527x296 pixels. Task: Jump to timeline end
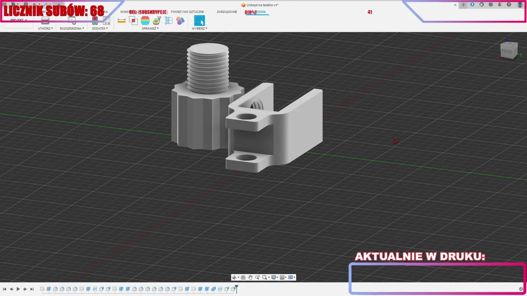click(x=32, y=289)
